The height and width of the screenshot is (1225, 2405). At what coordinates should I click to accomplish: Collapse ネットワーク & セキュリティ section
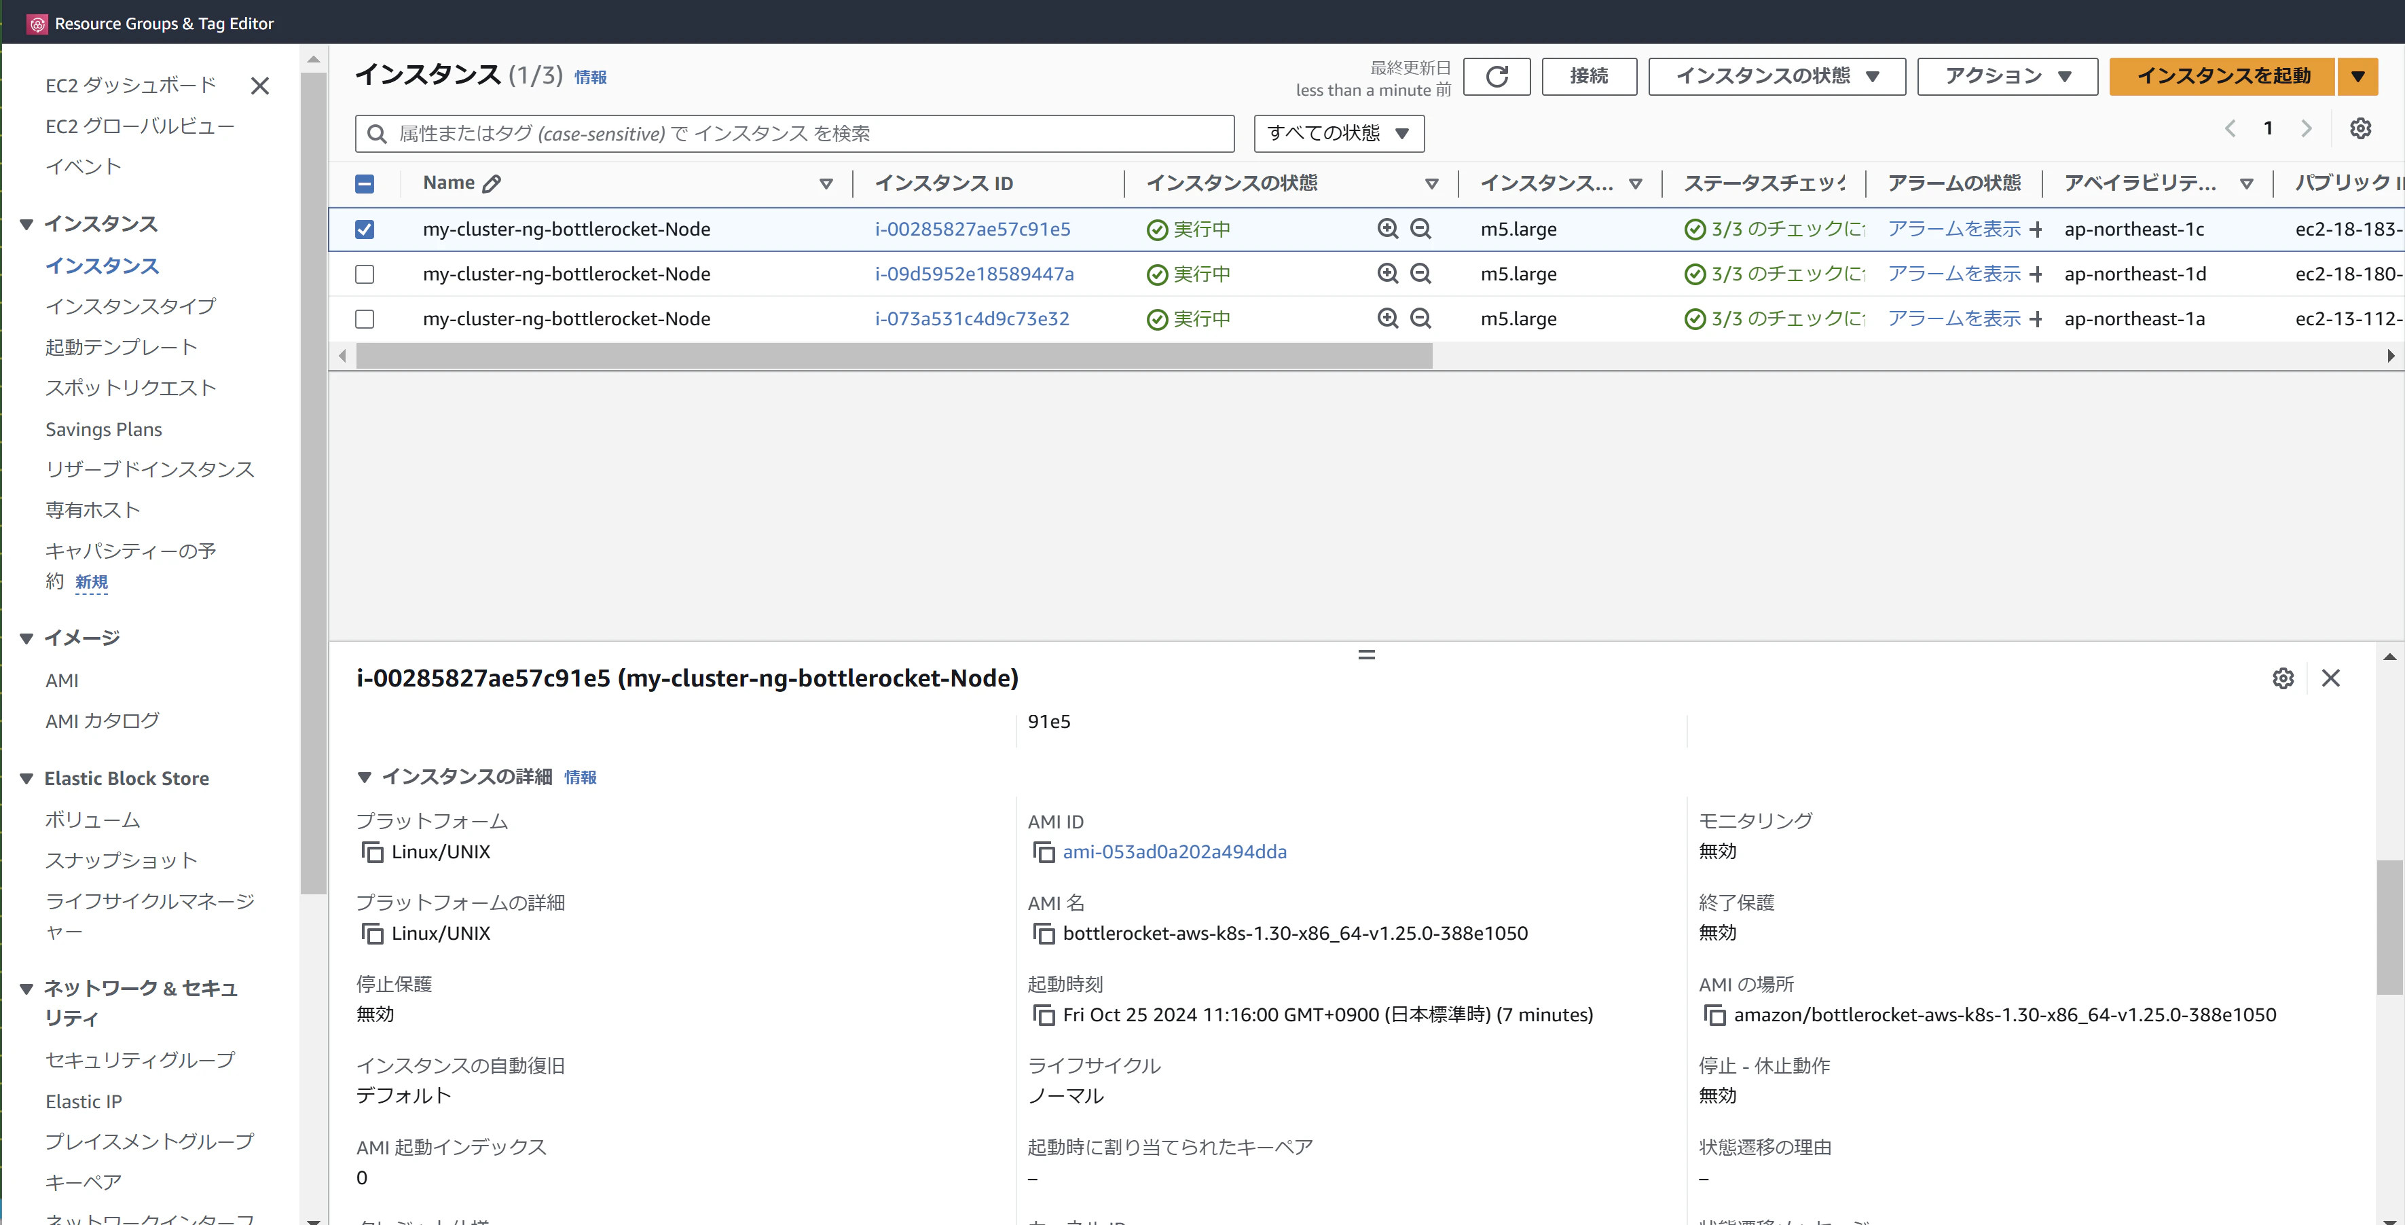click(26, 989)
